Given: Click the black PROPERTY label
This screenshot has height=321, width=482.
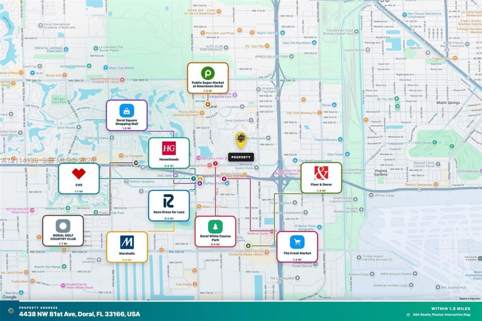Looking at the screenshot, I should click(x=241, y=157).
